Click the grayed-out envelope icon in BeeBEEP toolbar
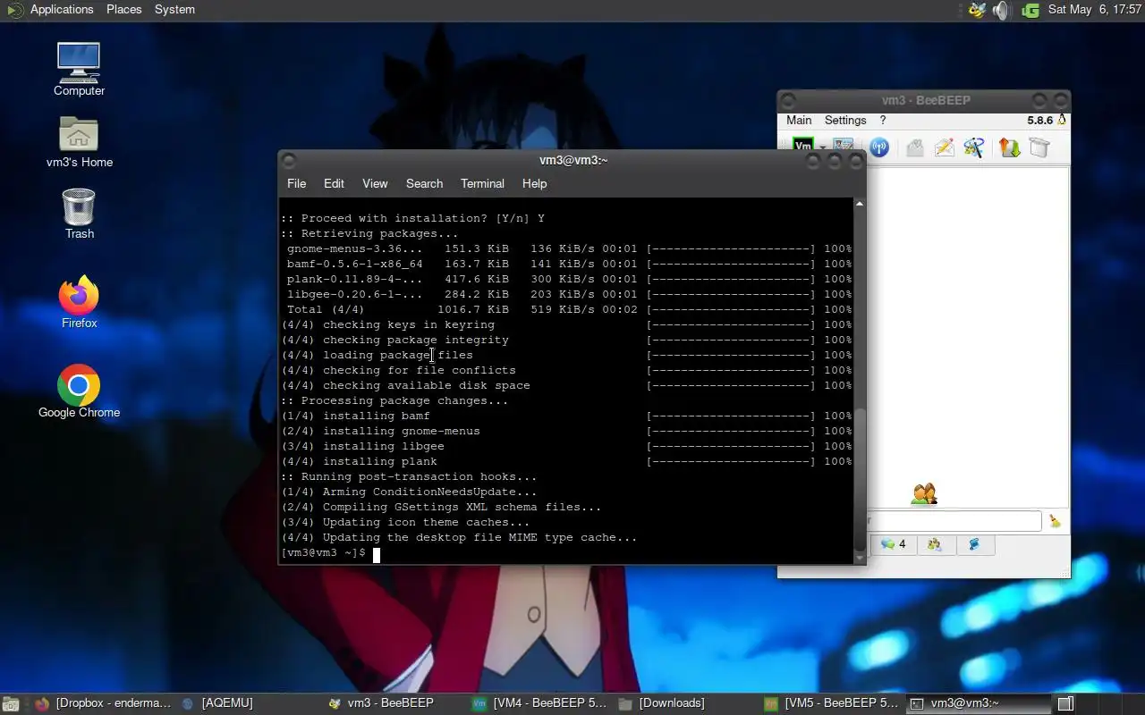The width and height of the screenshot is (1145, 715). tap(914, 147)
